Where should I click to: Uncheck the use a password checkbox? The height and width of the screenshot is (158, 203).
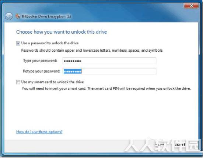(x=18, y=43)
